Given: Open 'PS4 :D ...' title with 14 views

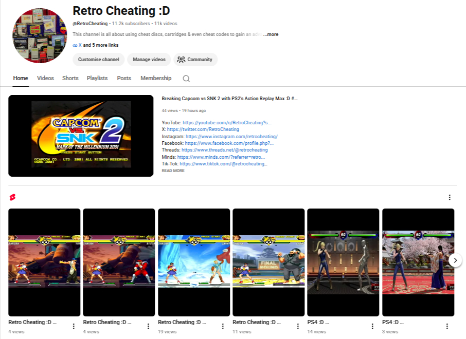Looking at the screenshot, I should coord(318,322).
